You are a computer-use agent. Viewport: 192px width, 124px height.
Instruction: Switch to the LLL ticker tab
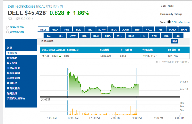click(61, 36)
